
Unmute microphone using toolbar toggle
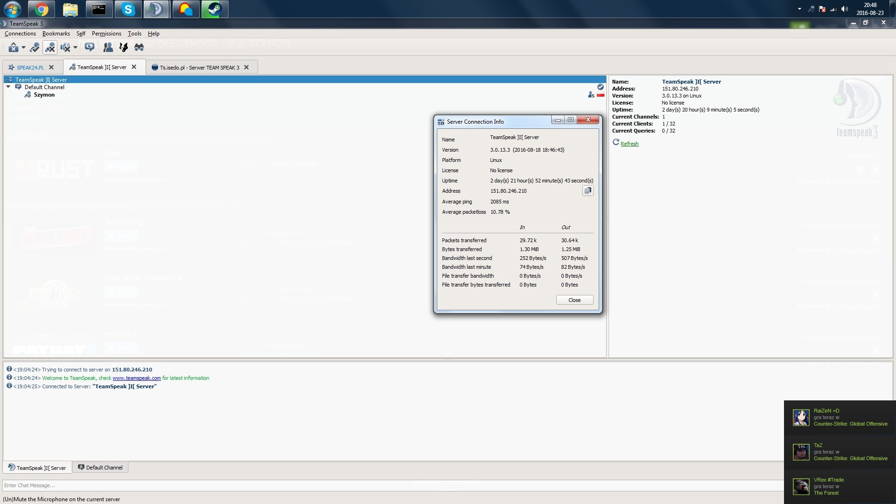(50, 47)
